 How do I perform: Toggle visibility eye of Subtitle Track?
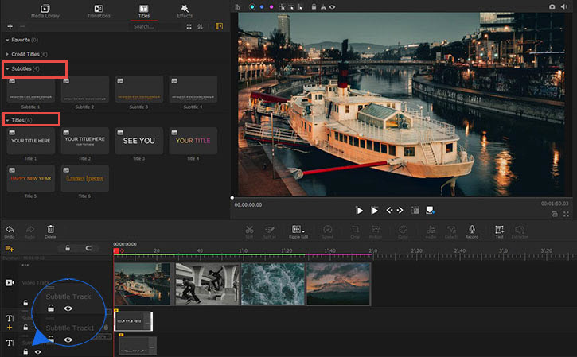tap(68, 308)
